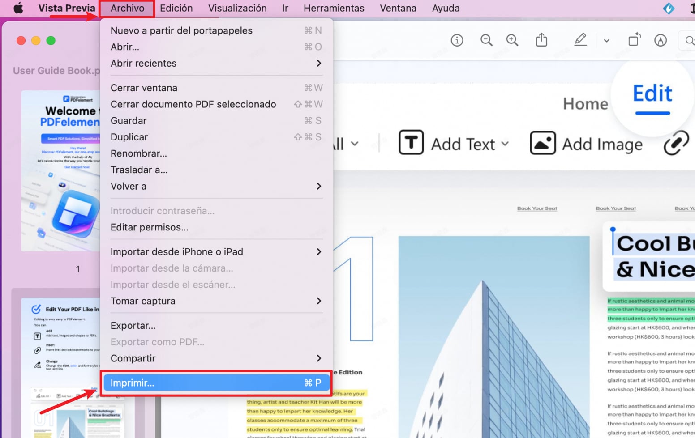Expand the highlight options chevron

(606, 41)
